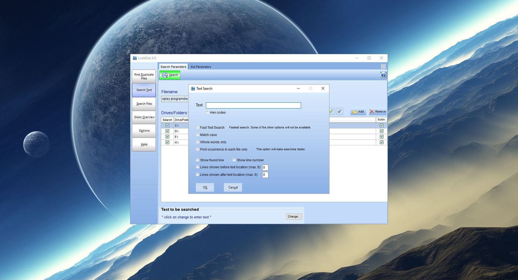518x280 pixels.
Task: Click OK in the Text Search dialog
Action: [x=205, y=187]
